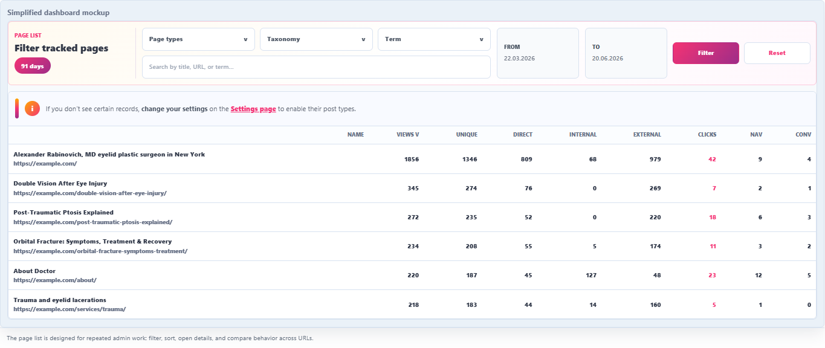This screenshot has height=348, width=825.
Task: Open Post-Traumatic Ptosis Explained title
Action: point(63,213)
